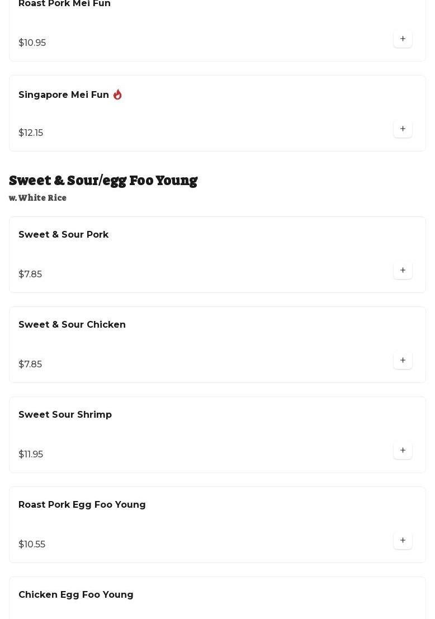Add Singapore Mei Fun with plus icon

[x=403, y=129]
